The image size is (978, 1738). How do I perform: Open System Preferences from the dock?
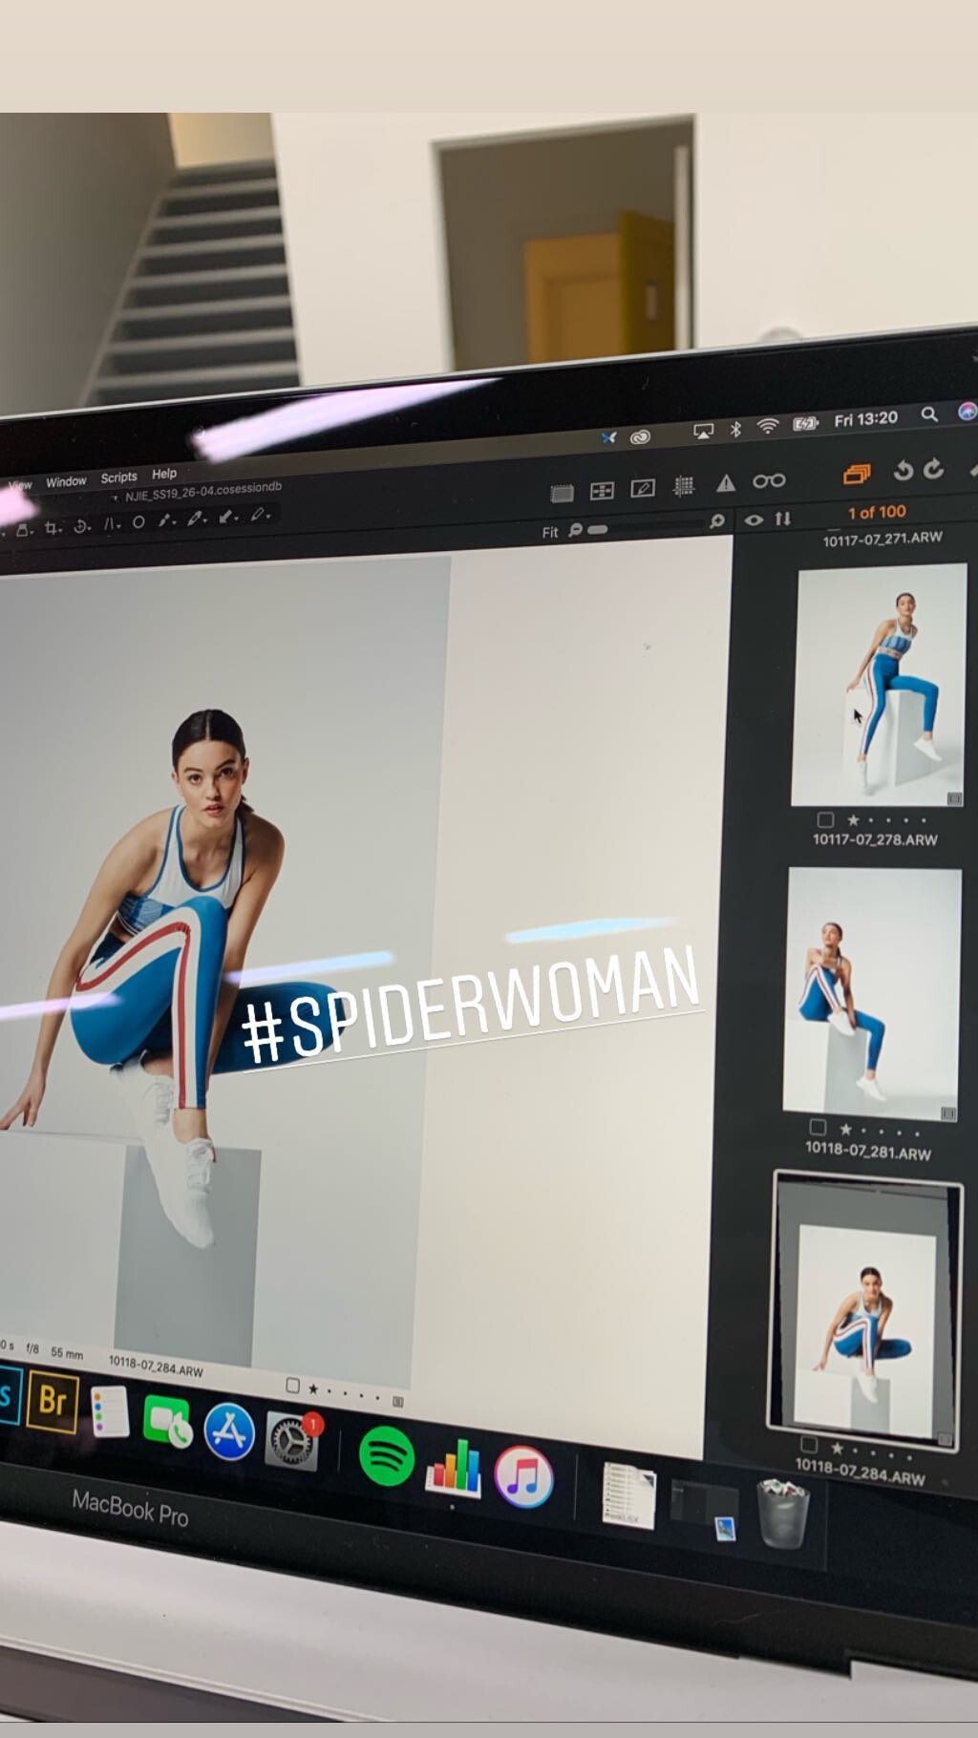pos(292,1442)
